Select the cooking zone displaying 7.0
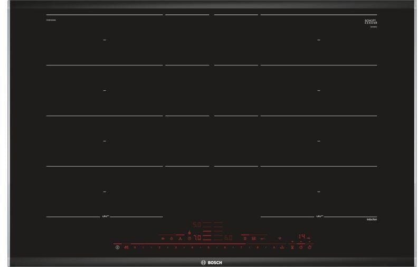This screenshot has width=419, height=267. point(196,238)
